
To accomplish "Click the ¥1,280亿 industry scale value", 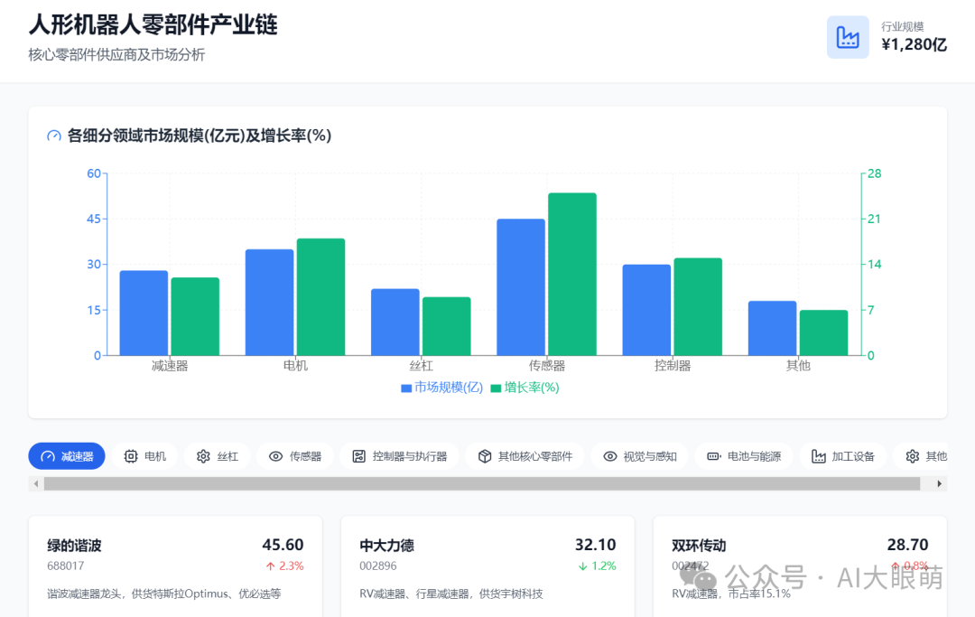I will (x=914, y=45).
